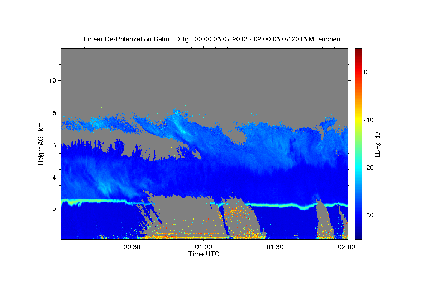Click the 'LDRg dB' colorbar label
Image resolution: width=430 pixels, height=287 pixels.
(377, 145)
